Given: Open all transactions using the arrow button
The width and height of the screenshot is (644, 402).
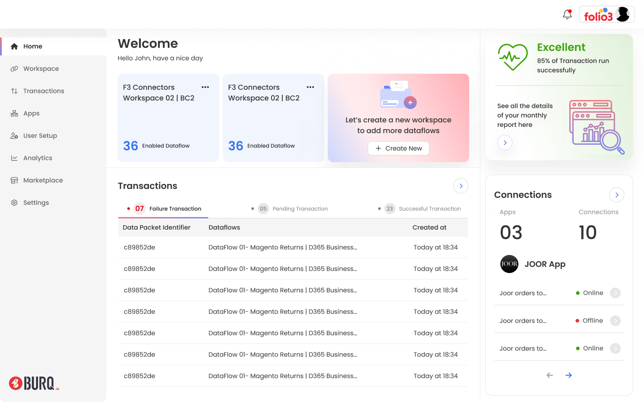Looking at the screenshot, I should coord(461,185).
